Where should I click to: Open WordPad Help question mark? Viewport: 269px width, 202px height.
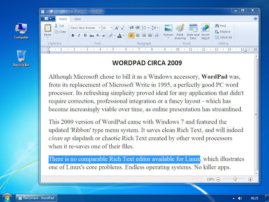(256, 19)
